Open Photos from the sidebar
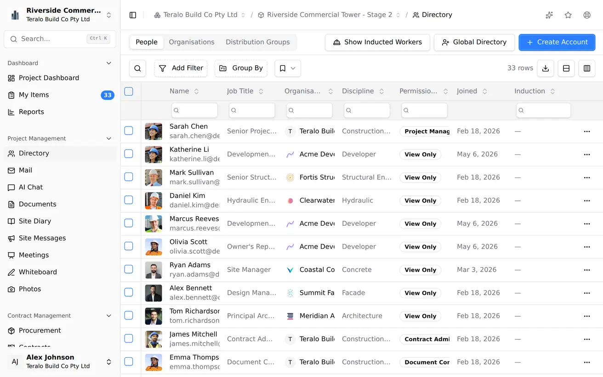This screenshot has height=377, width=603. [x=60, y=289]
